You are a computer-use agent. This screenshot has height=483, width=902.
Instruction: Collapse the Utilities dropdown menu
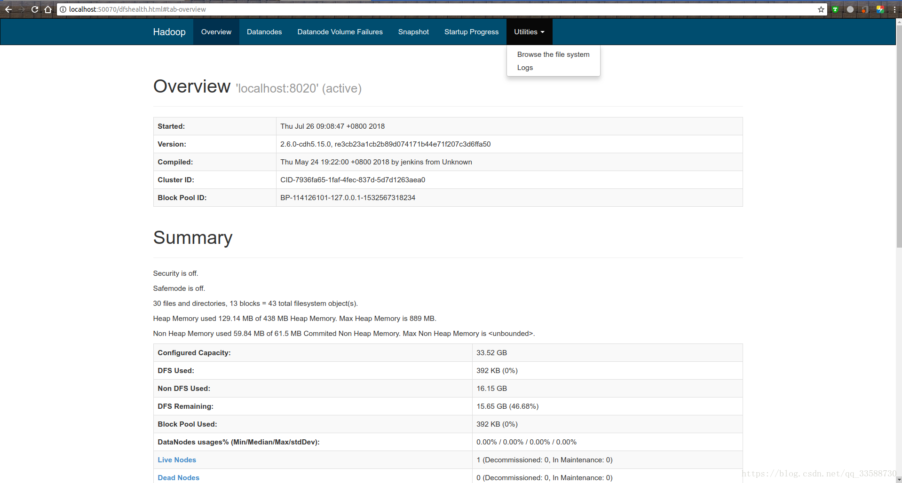(x=529, y=32)
